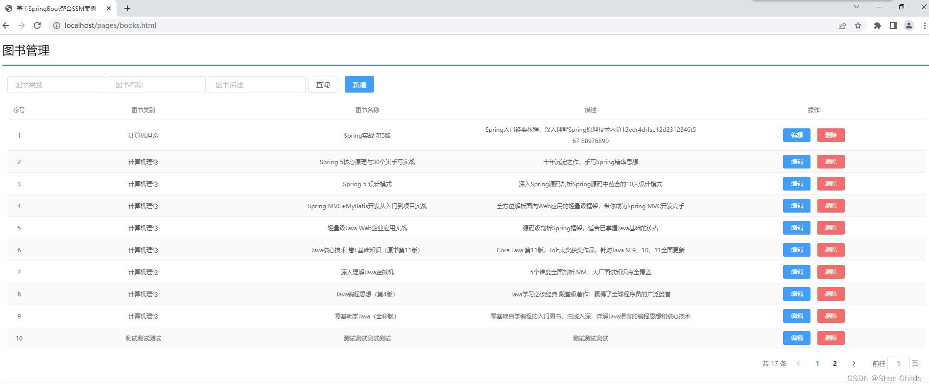Delete the 零基础学Java row
The height and width of the screenshot is (386, 929).
point(831,316)
